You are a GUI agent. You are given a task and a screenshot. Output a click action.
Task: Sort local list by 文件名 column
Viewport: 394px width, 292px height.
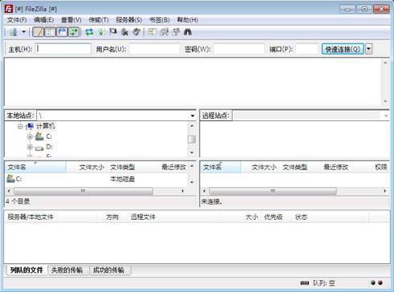pyautogui.click(x=35, y=167)
